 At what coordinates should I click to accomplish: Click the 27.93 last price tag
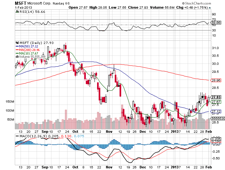[x=216, y=97]
